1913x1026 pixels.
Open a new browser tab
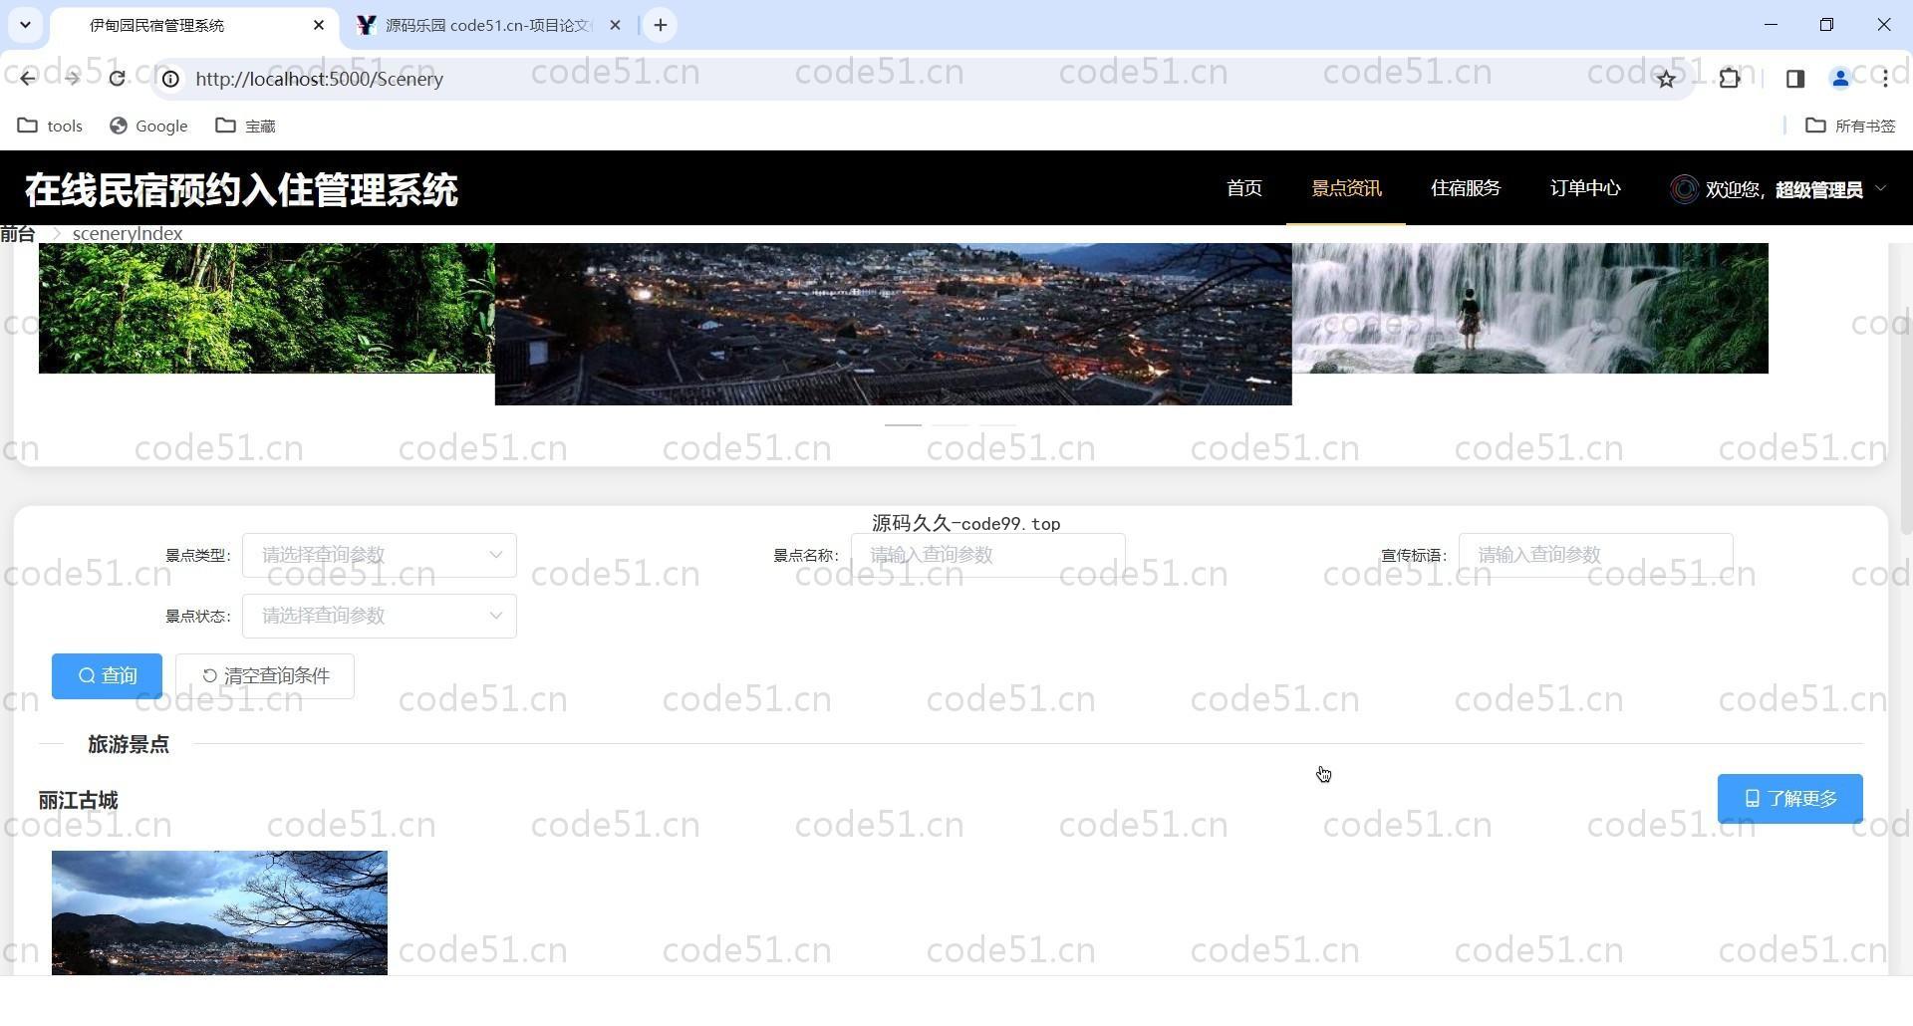point(661,25)
